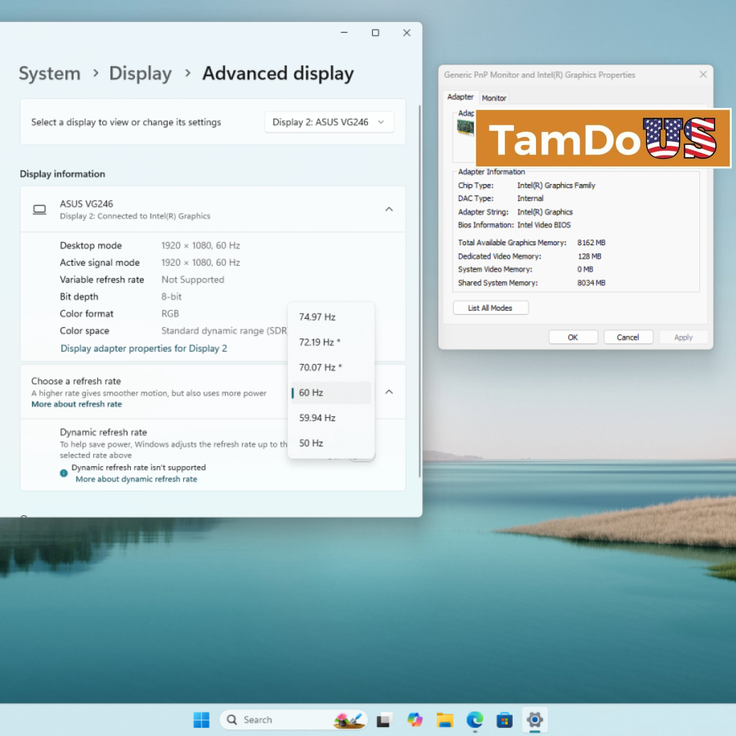Collapse the ASUS VG246 display information section
The image size is (736, 736).
pyautogui.click(x=389, y=209)
